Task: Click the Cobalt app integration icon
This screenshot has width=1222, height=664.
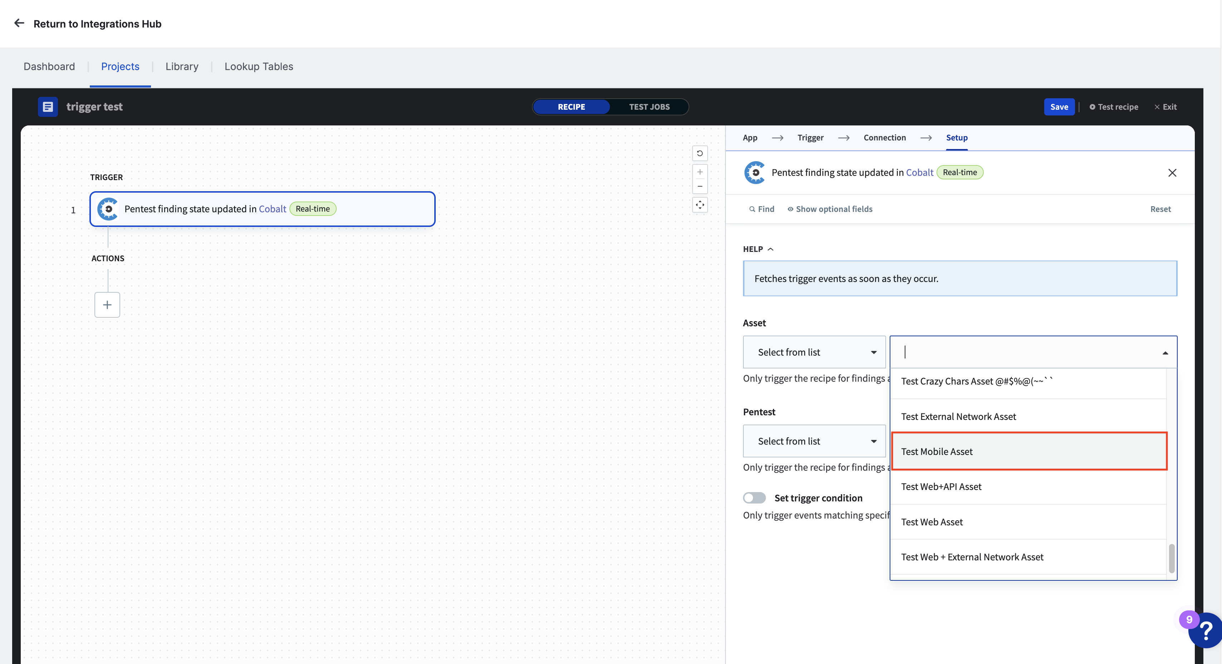Action: tap(754, 173)
